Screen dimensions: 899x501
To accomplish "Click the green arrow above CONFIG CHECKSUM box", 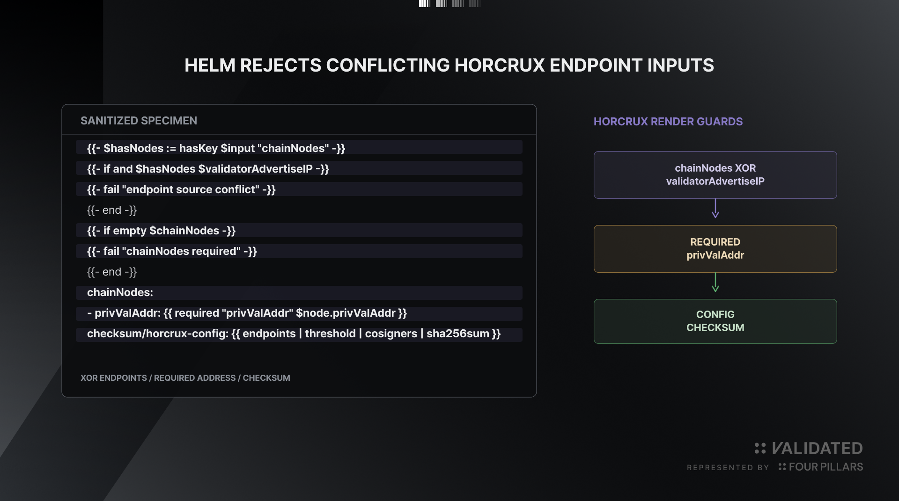I will pos(715,283).
